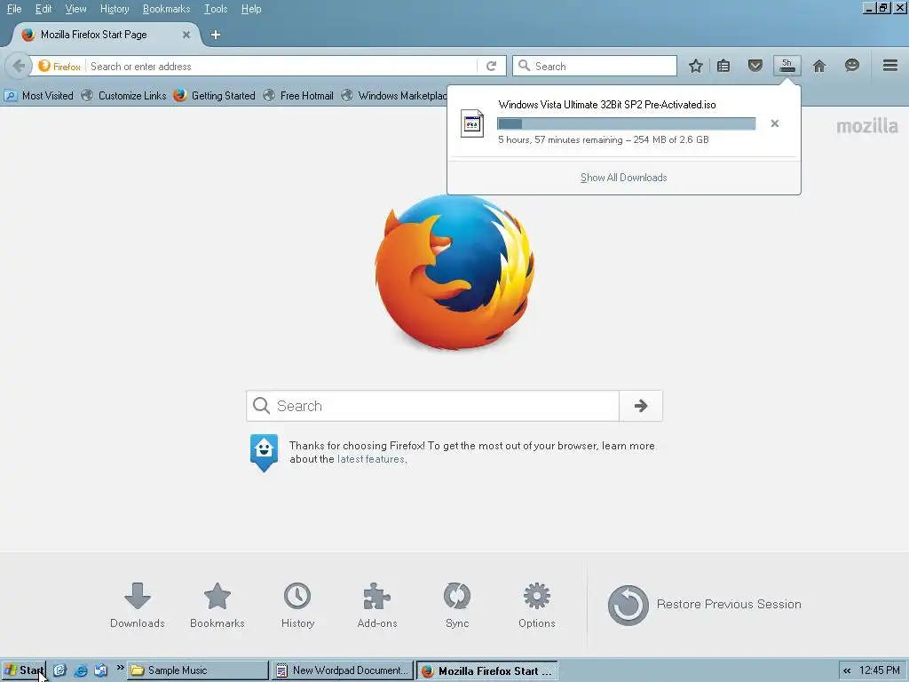Switch to Sample Music taskbar window

click(198, 670)
